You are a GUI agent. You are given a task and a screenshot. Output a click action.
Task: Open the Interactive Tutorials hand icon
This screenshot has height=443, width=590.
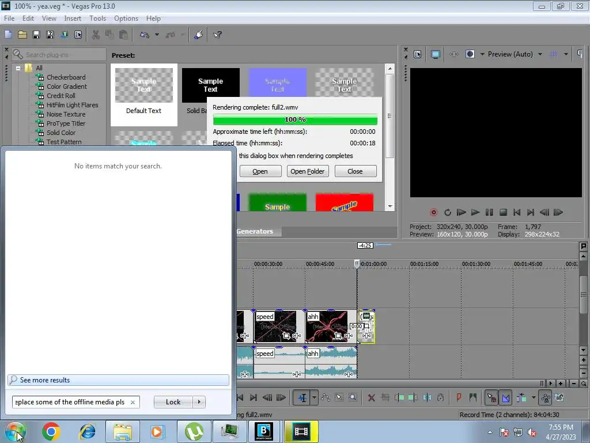(198, 35)
